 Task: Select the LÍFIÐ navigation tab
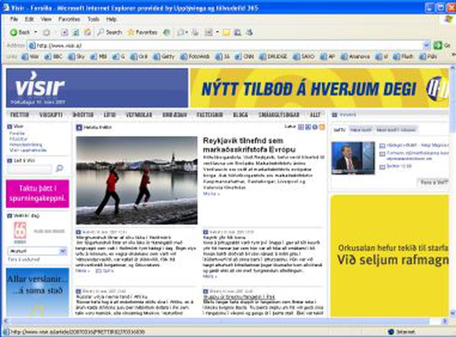click(109, 115)
